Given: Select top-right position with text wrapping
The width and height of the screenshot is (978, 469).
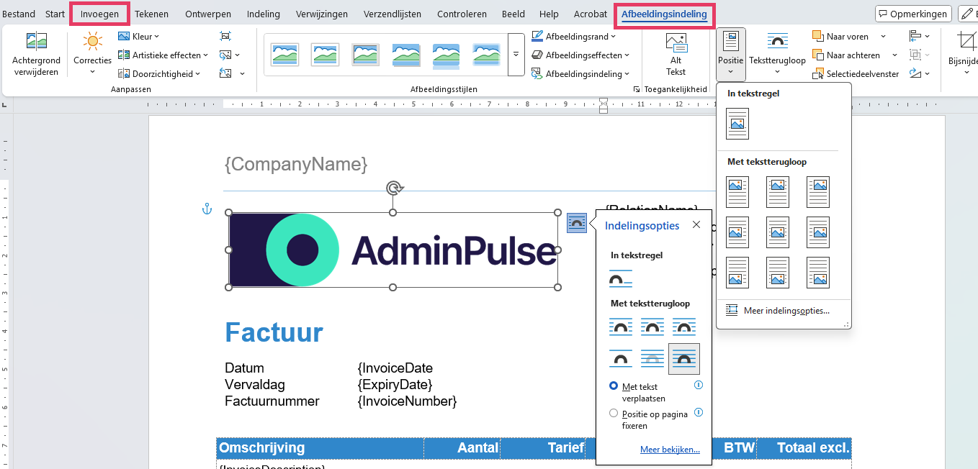Looking at the screenshot, I should 818,192.
